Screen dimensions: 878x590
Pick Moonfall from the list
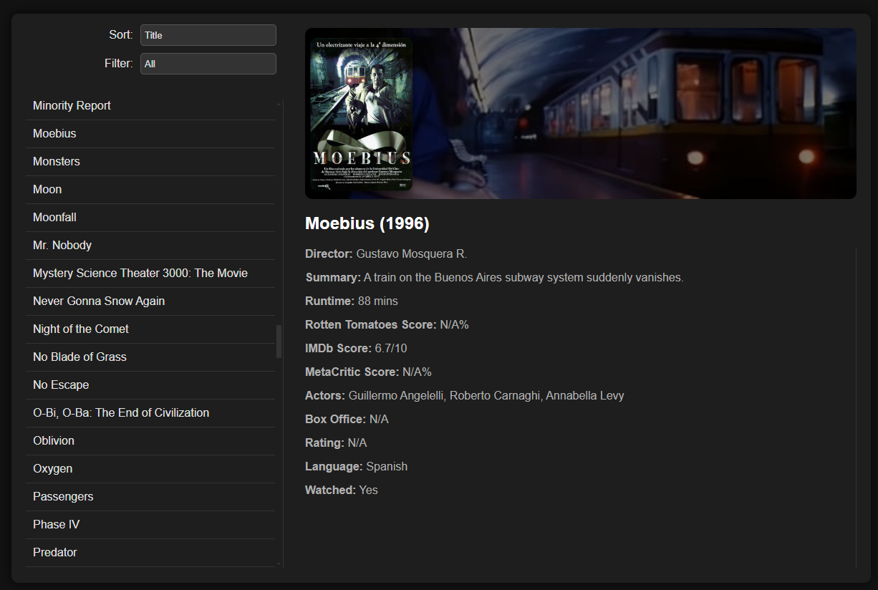click(x=150, y=218)
